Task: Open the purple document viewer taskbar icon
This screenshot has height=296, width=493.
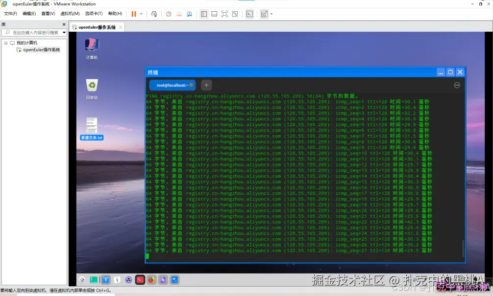Action: click(x=163, y=280)
